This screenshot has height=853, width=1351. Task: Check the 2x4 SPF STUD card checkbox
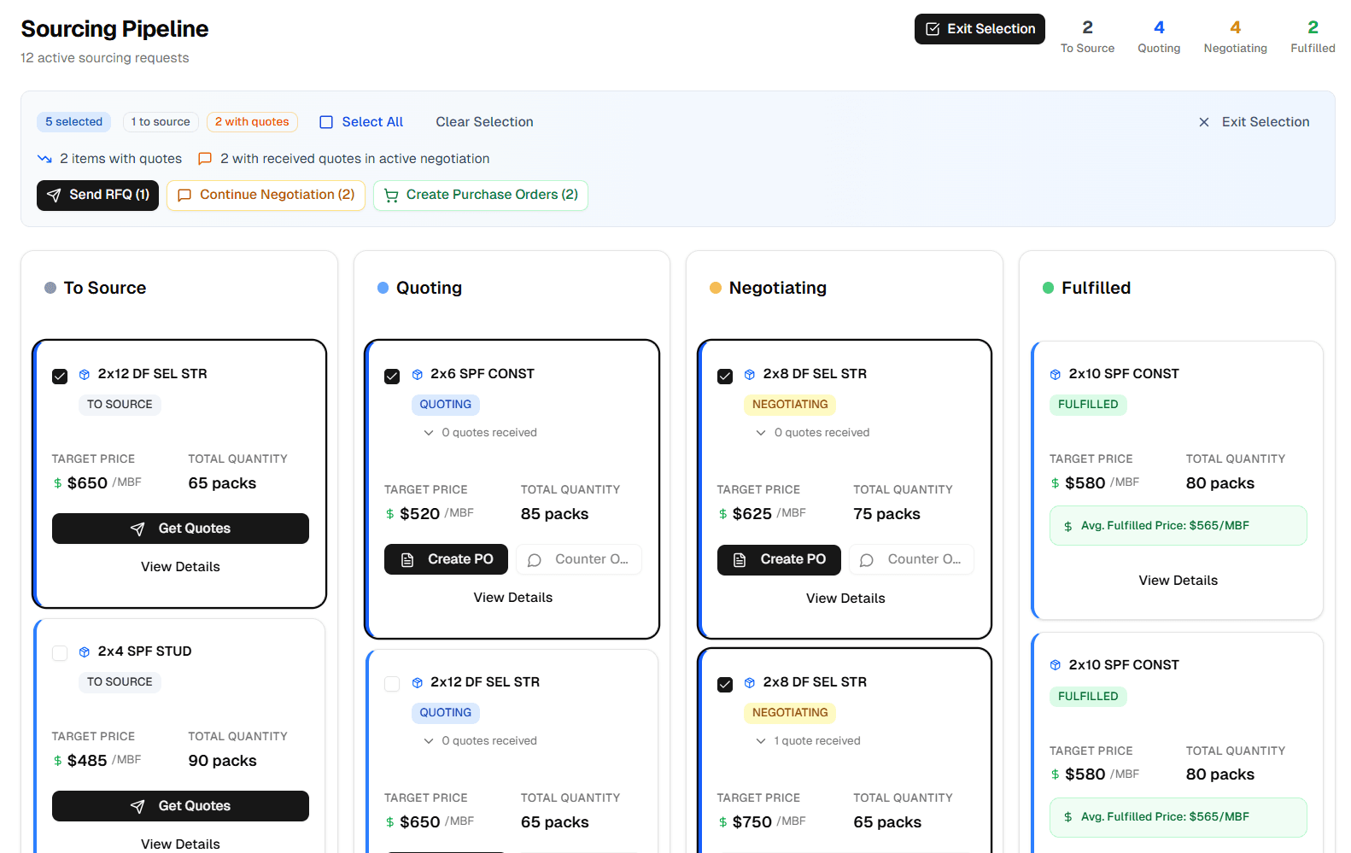pos(60,653)
